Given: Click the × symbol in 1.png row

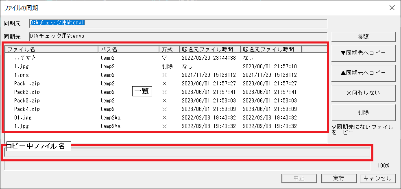Looking at the screenshot, I should pyautogui.click(x=164, y=75).
